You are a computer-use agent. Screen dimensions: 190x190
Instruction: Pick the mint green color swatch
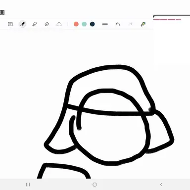(84, 24)
